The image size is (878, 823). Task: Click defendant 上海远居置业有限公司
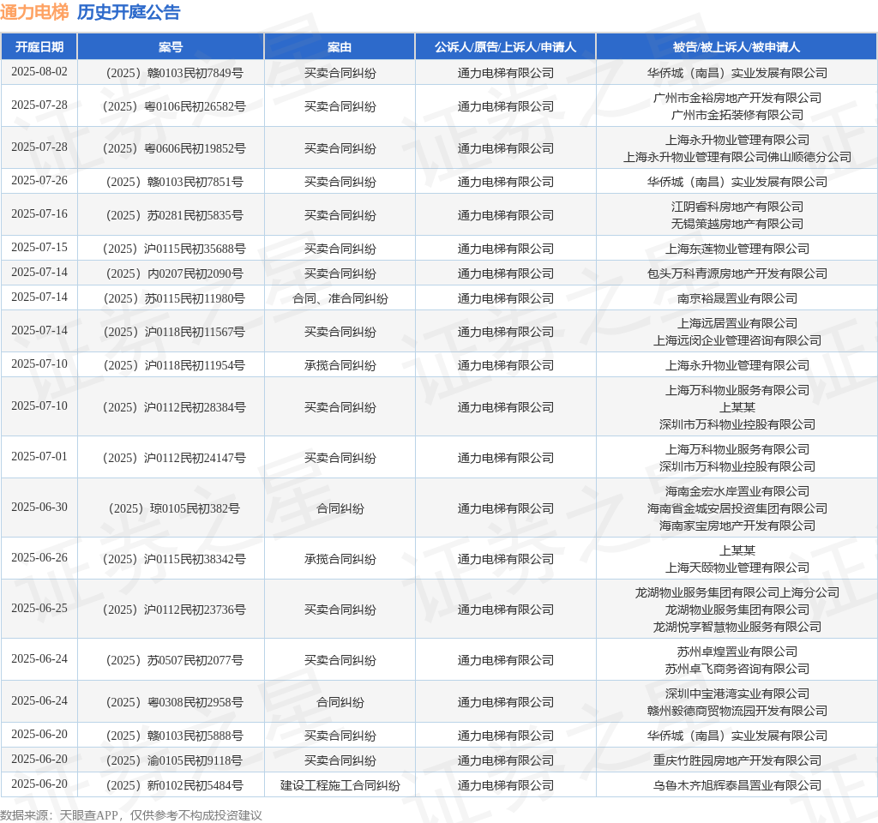737,323
